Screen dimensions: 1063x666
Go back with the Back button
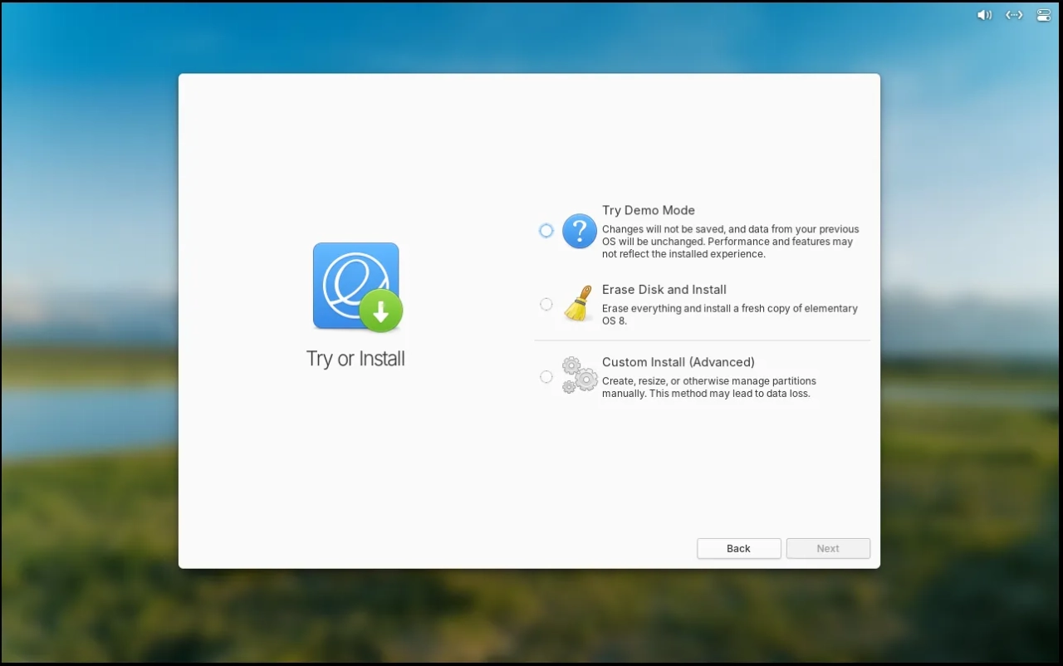coord(739,548)
